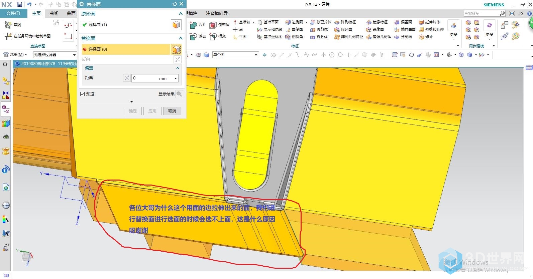Select the 边倒圆 edge blend tool
Image resolution: width=533 pixels, height=279 pixels.
click(294, 22)
